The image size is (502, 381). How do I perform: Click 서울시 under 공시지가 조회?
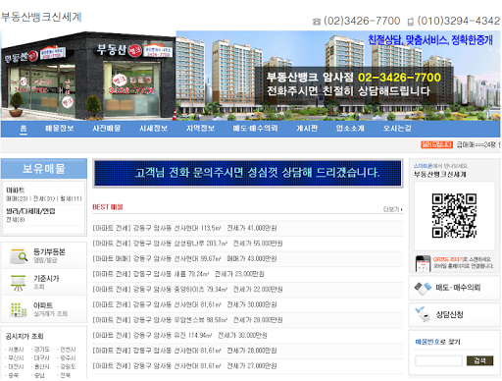click(x=15, y=350)
